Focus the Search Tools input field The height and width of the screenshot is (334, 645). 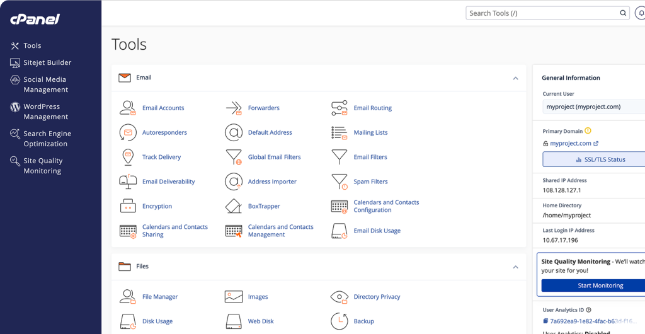point(542,13)
